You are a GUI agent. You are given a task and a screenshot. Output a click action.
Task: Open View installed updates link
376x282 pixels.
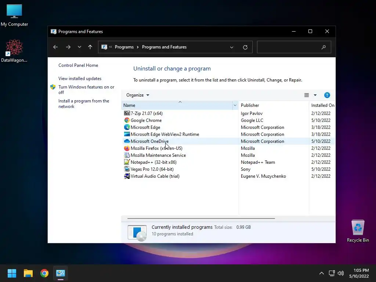[x=80, y=79]
